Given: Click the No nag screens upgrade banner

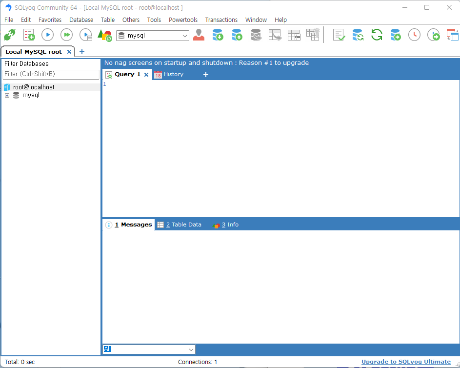Looking at the screenshot, I should click(206, 63).
